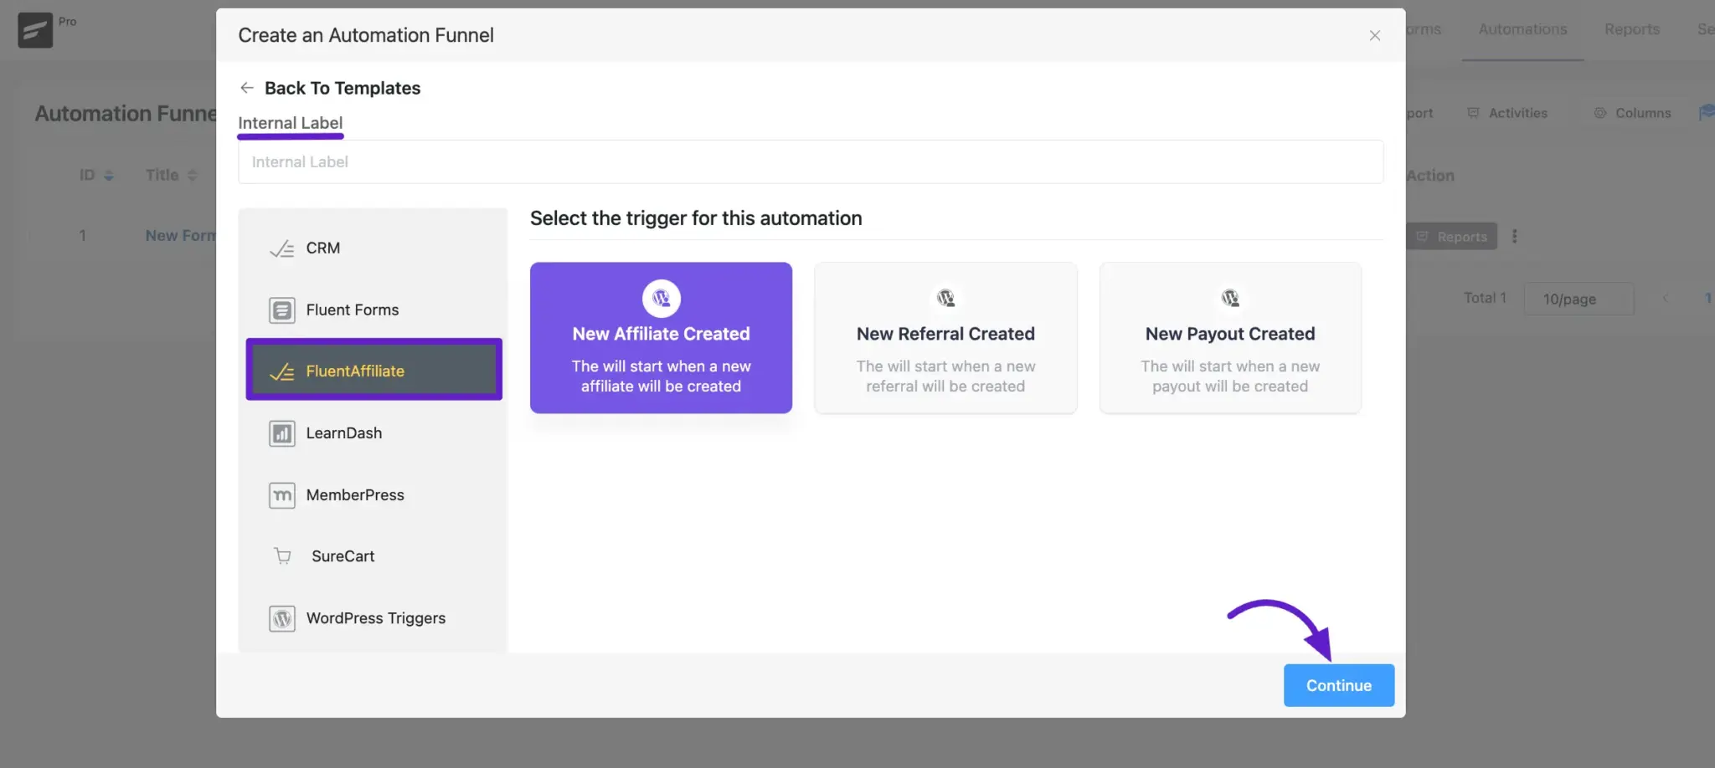Click the FluentCRM logo icon
Screen dimensions: 1715x768
pyautogui.click(x=35, y=31)
